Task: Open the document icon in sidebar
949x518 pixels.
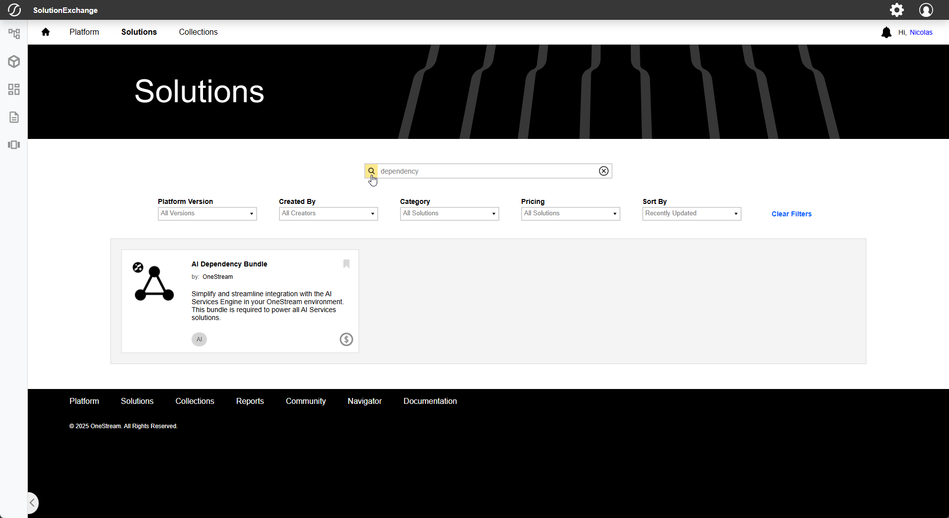Action: pyautogui.click(x=14, y=117)
